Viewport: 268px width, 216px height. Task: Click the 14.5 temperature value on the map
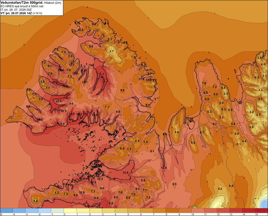pyautogui.click(x=72, y=114)
